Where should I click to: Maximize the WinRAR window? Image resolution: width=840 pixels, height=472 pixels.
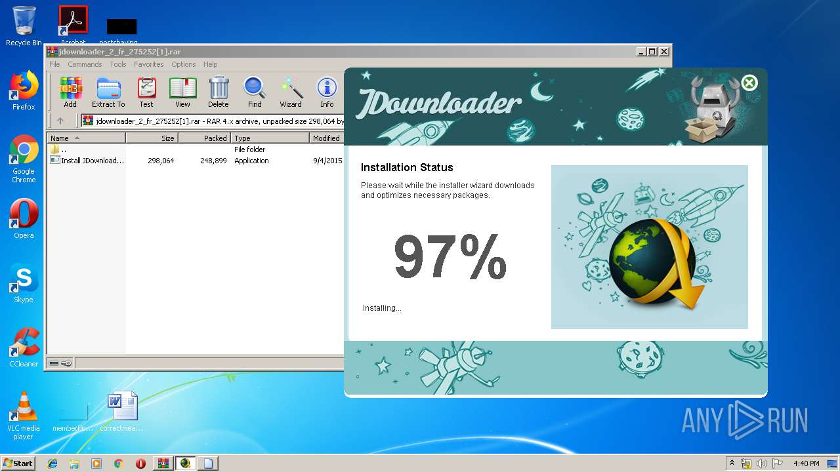[x=652, y=51]
